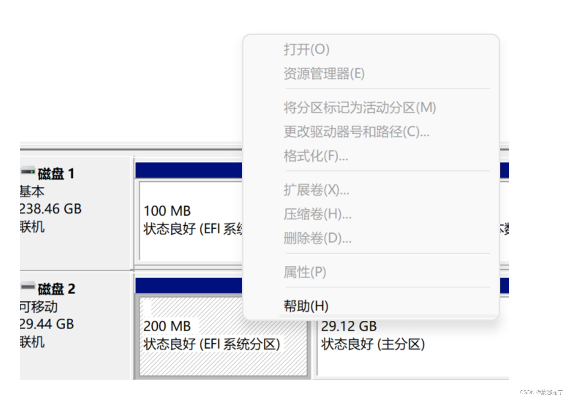
Task: Open 更改驱动器号和路径(C)... option
Action: (356, 132)
